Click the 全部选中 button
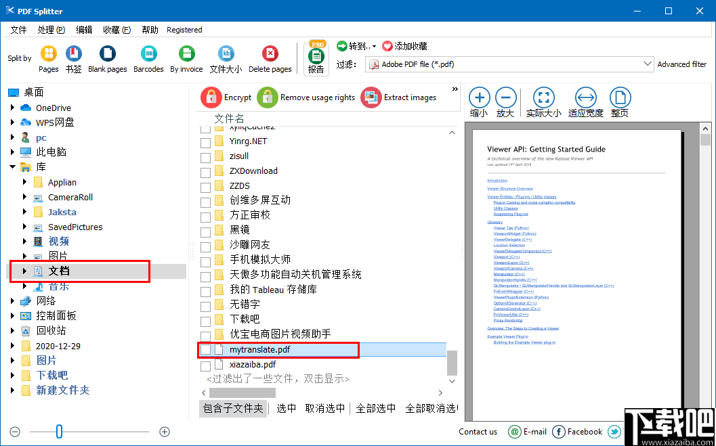 click(377, 409)
